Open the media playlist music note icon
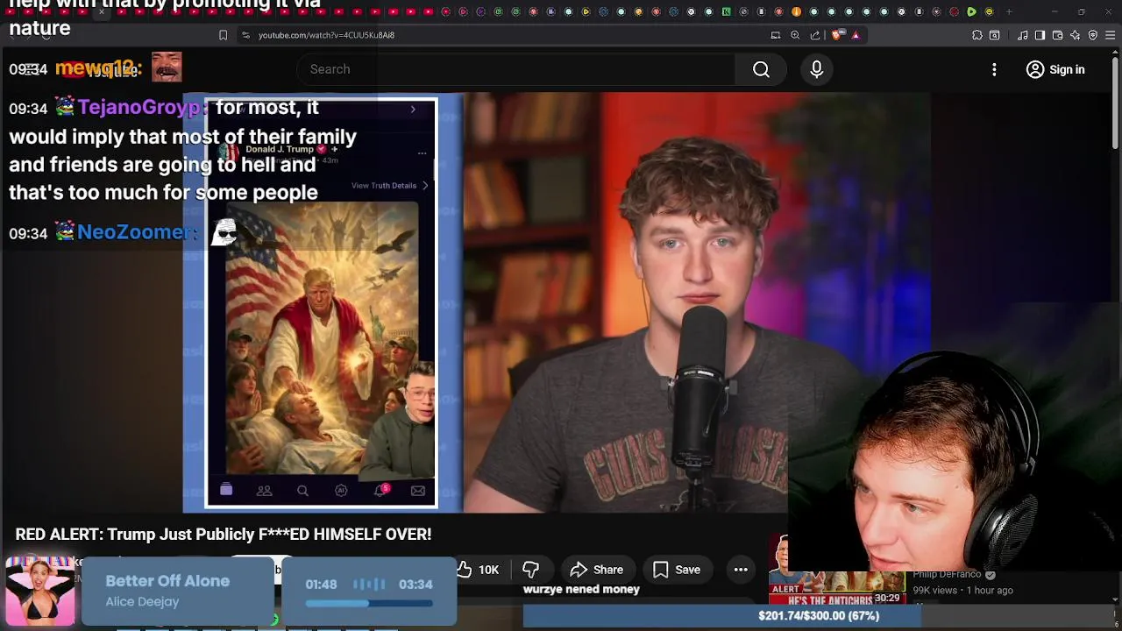The width and height of the screenshot is (1122, 631). [1022, 35]
